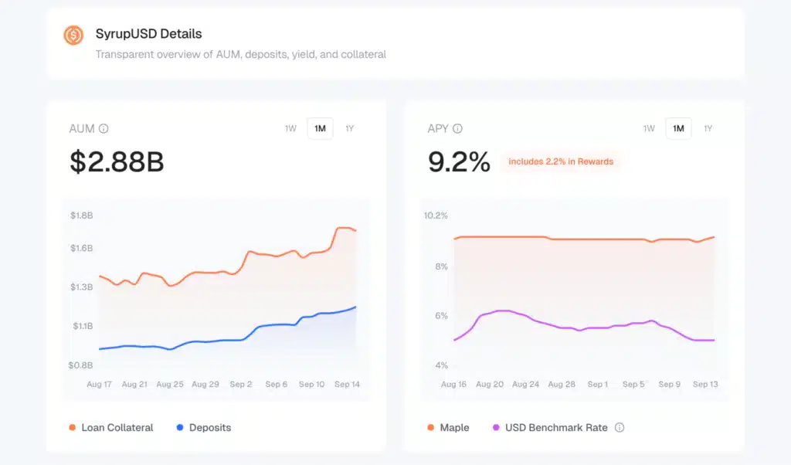Click the SyrupUSD orange coin logo
The height and width of the screenshot is (465, 791).
click(73, 35)
